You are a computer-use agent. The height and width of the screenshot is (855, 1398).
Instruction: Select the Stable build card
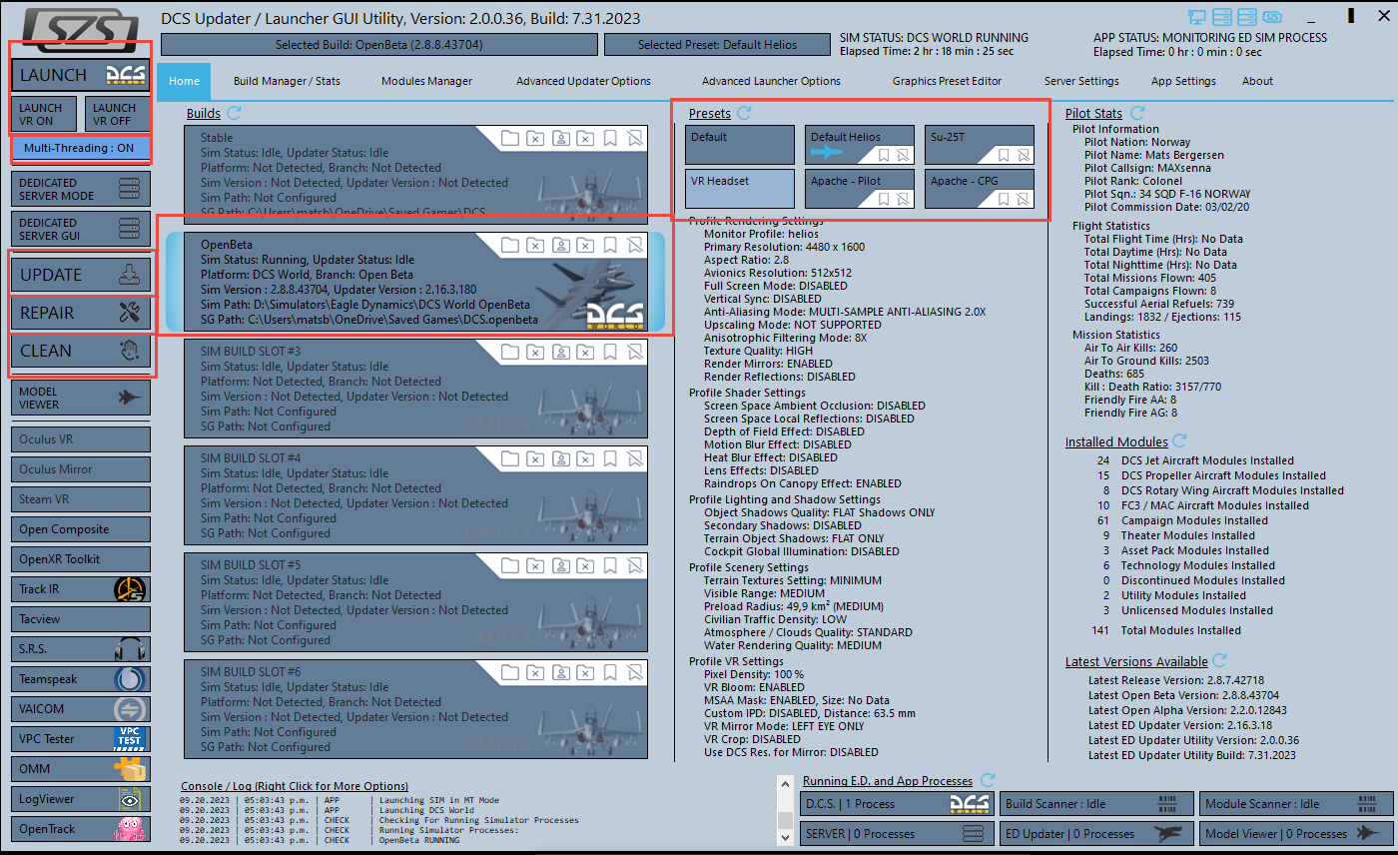pyautogui.click(x=415, y=176)
